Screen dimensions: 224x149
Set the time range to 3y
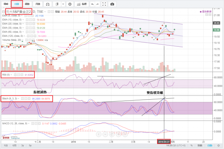(23, 145)
